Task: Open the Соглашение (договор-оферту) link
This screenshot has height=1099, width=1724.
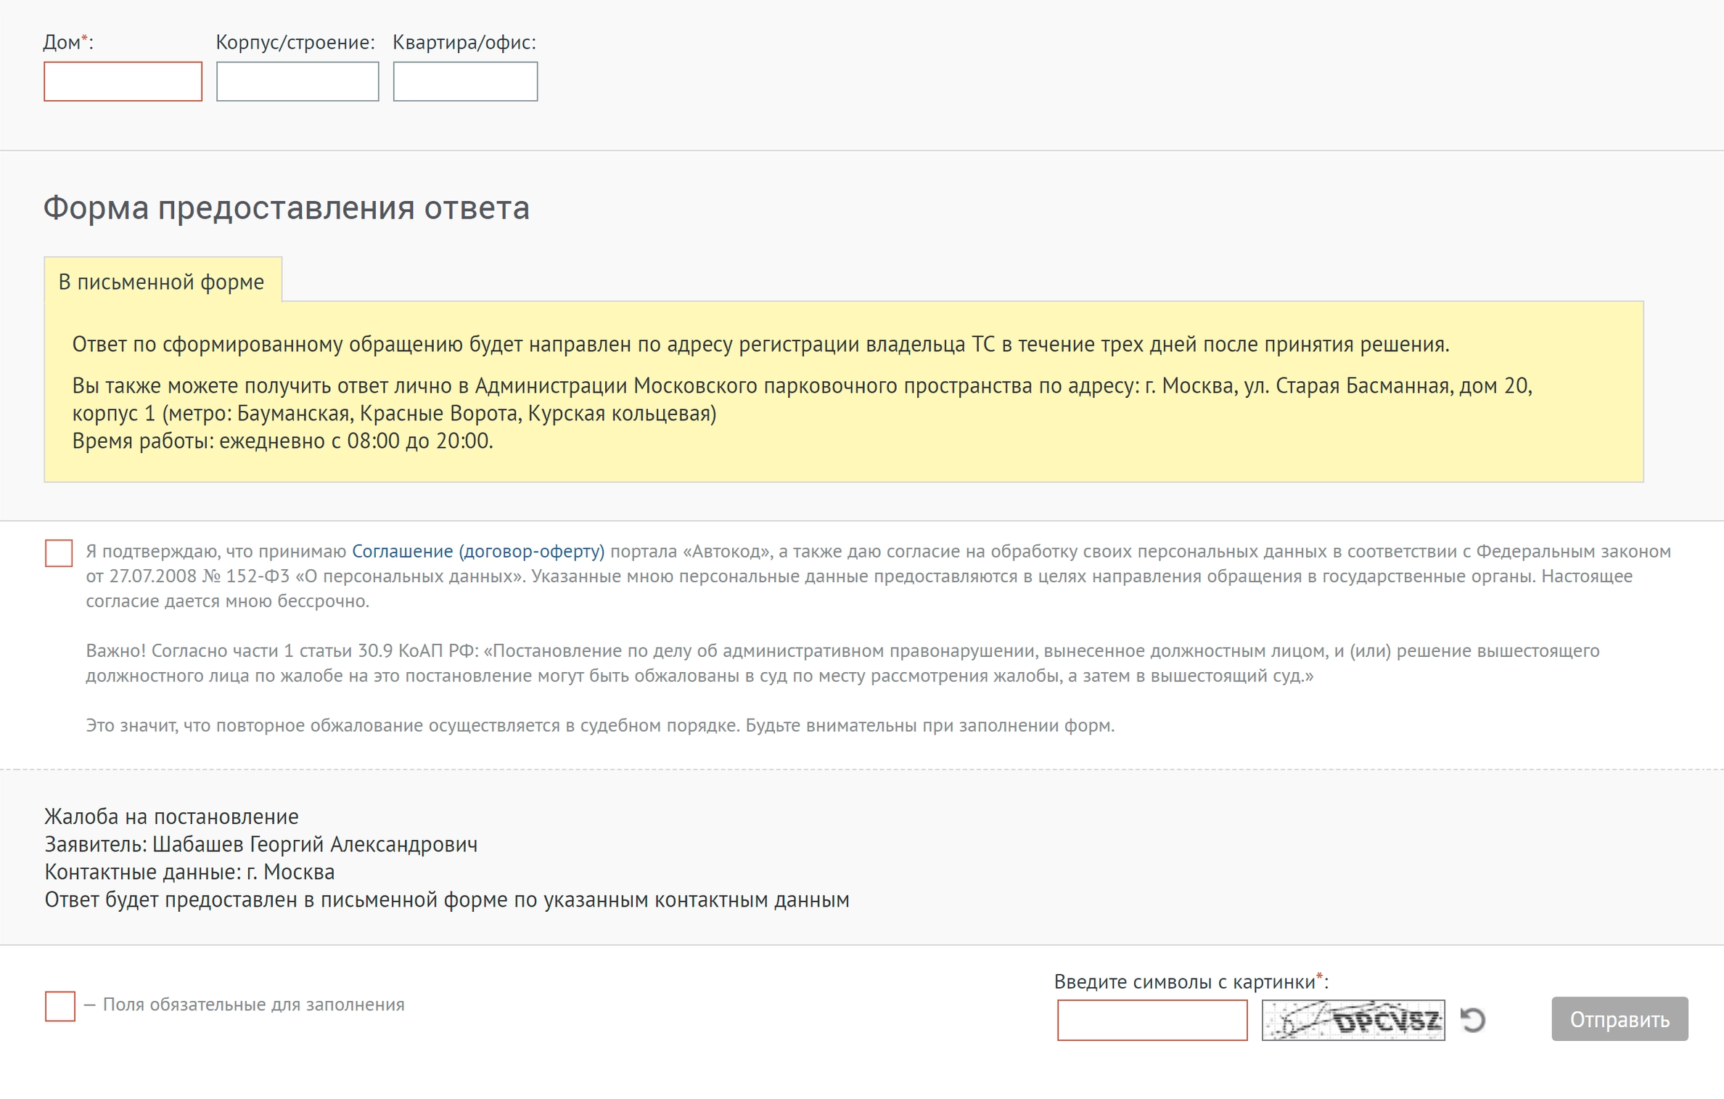Action: pos(478,552)
